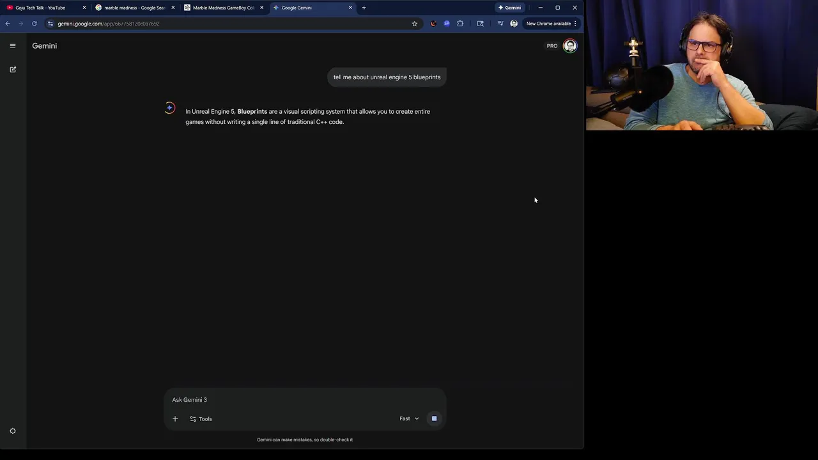Open the Gemini main menu hamburger

point(13,46)
